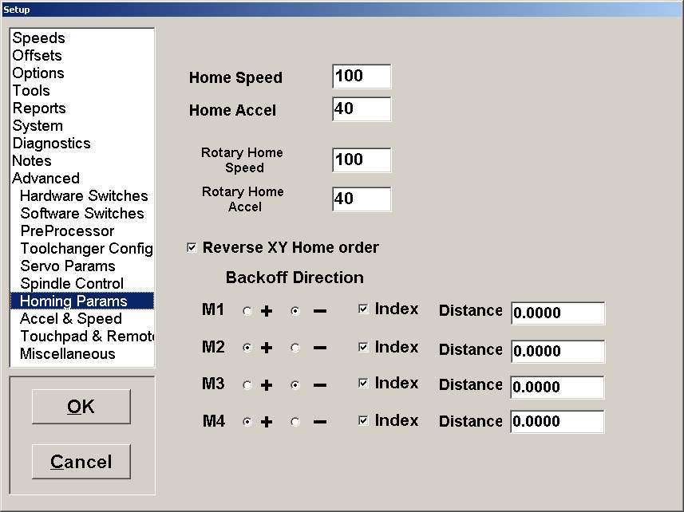This screenshot has width=684, height=512.
Task: Select the Miscellaneous settings page
Action: (x=67, y=353)
